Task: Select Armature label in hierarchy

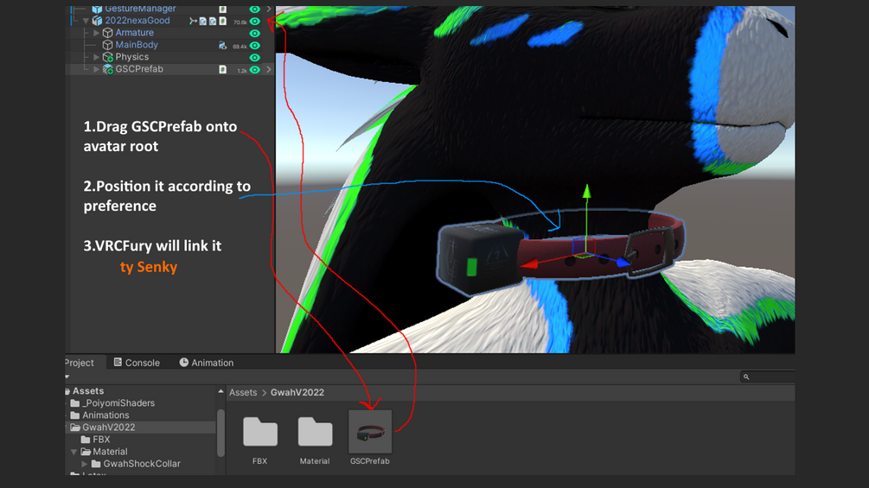Action: click(x=135, y=33)
